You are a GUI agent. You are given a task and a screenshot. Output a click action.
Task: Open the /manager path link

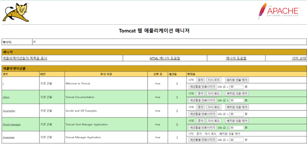click(8, 138)
